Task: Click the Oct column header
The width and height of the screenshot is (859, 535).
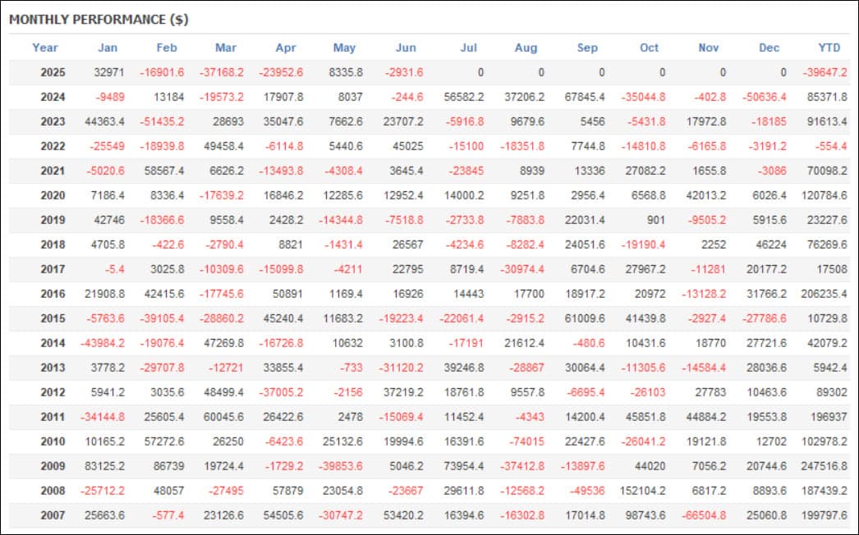Action: click(x=650, y=48)
